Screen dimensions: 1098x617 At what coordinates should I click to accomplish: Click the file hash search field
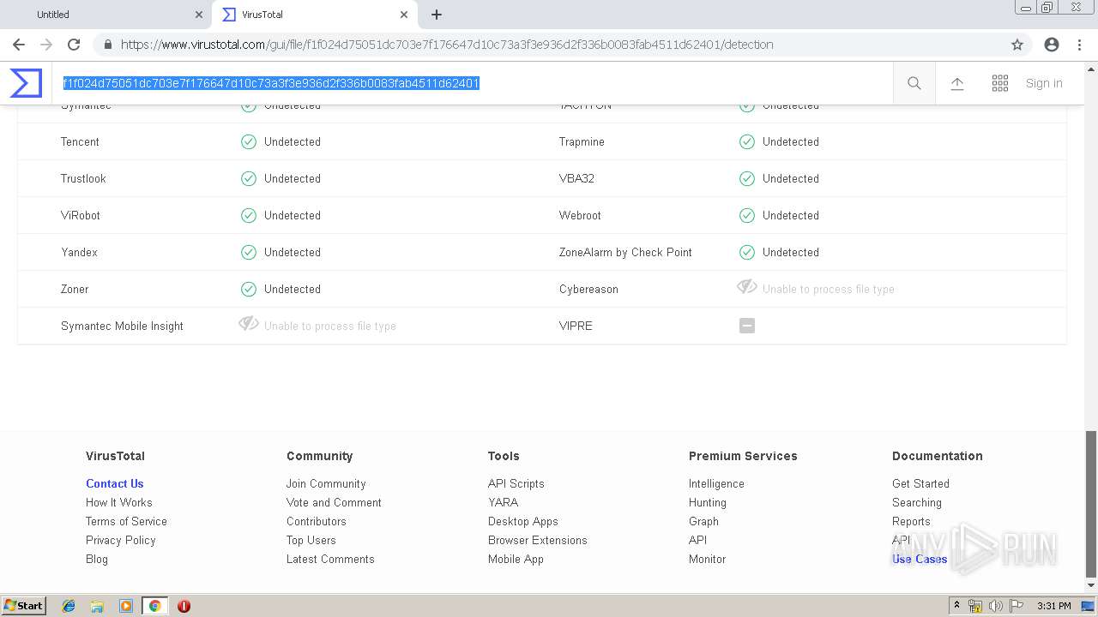click(472, 83)
